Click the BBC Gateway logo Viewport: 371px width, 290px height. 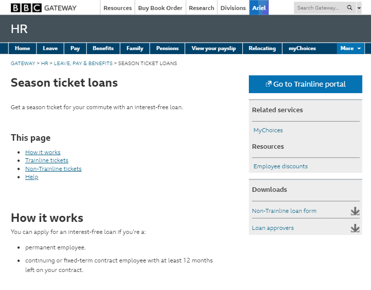pyautogui.click(x=44, y=8)
